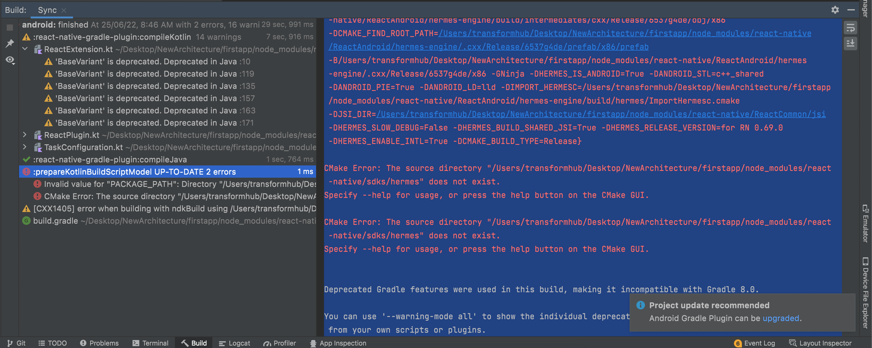Open the Event Log panel
This screenshot has height=348, width=872.
click(x=754, y=342)
